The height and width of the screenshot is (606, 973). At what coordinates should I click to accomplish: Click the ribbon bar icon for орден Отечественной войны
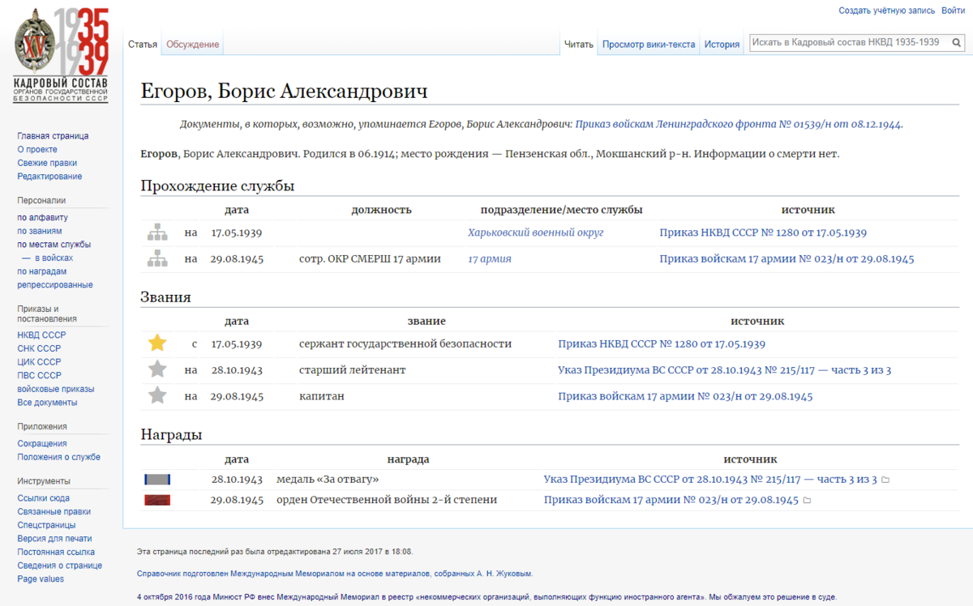tap(157, 500)
